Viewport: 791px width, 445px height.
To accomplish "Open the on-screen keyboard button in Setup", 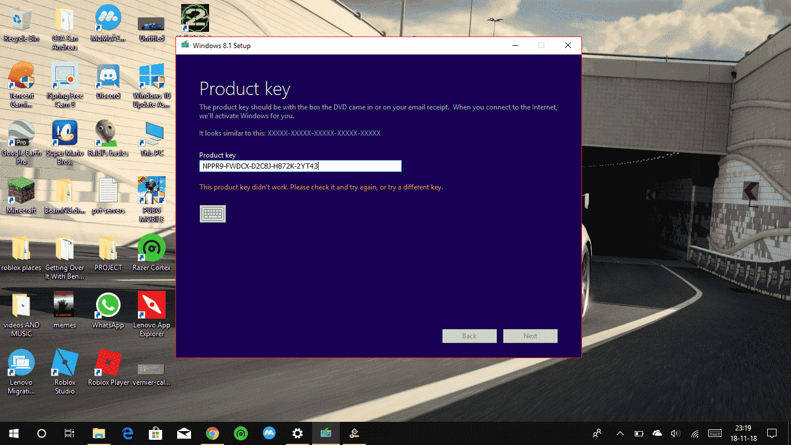I will click(213, 214).
